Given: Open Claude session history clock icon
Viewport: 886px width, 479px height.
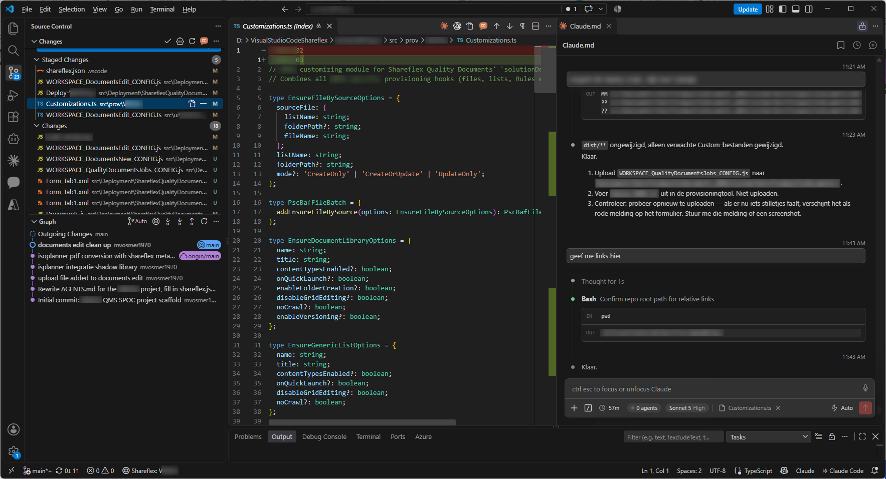Looking at the screenshot, I should pos(857,45).
